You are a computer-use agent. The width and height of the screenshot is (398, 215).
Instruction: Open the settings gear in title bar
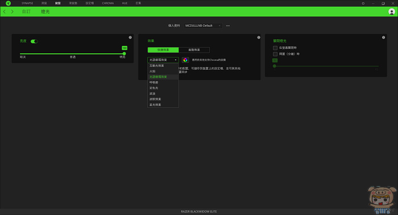pyautogui.click(x=363, y=3)
